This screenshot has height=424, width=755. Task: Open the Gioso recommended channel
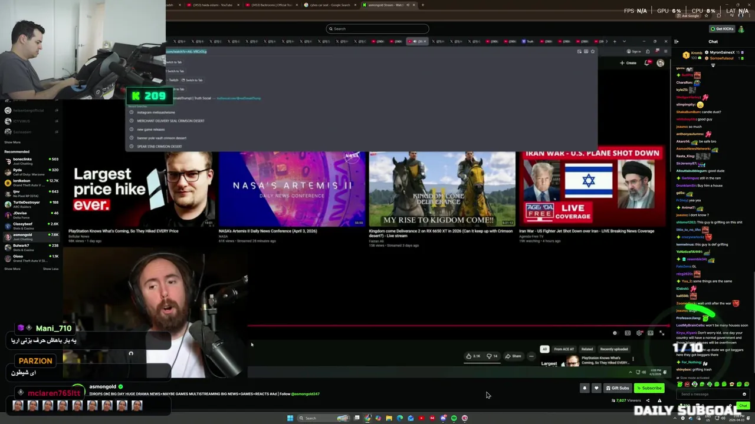point(31,258)
